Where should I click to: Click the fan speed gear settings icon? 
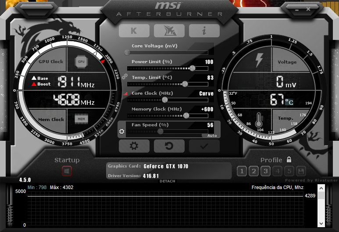pyautogui.click(x=122, y=131)
